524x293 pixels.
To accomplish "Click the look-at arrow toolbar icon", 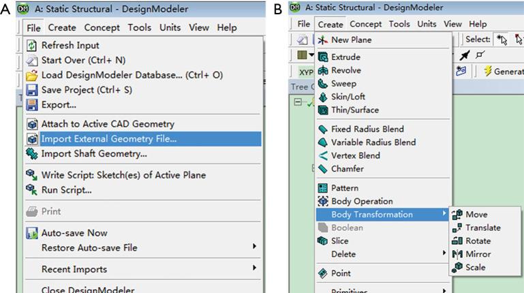I will tap(465, 55).
